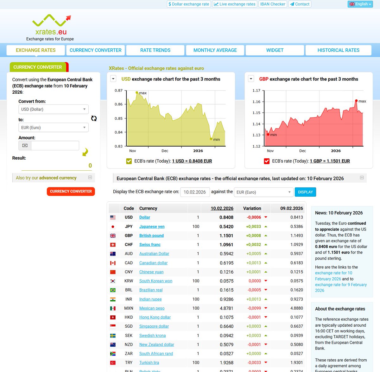Click red down arrow in MXN variation
The width and height of the screenshot is (380, 372).
266,308
